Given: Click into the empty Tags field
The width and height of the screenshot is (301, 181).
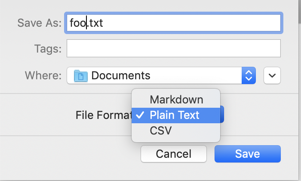Looking at the screenshot, I should click(x=174, y=48).
